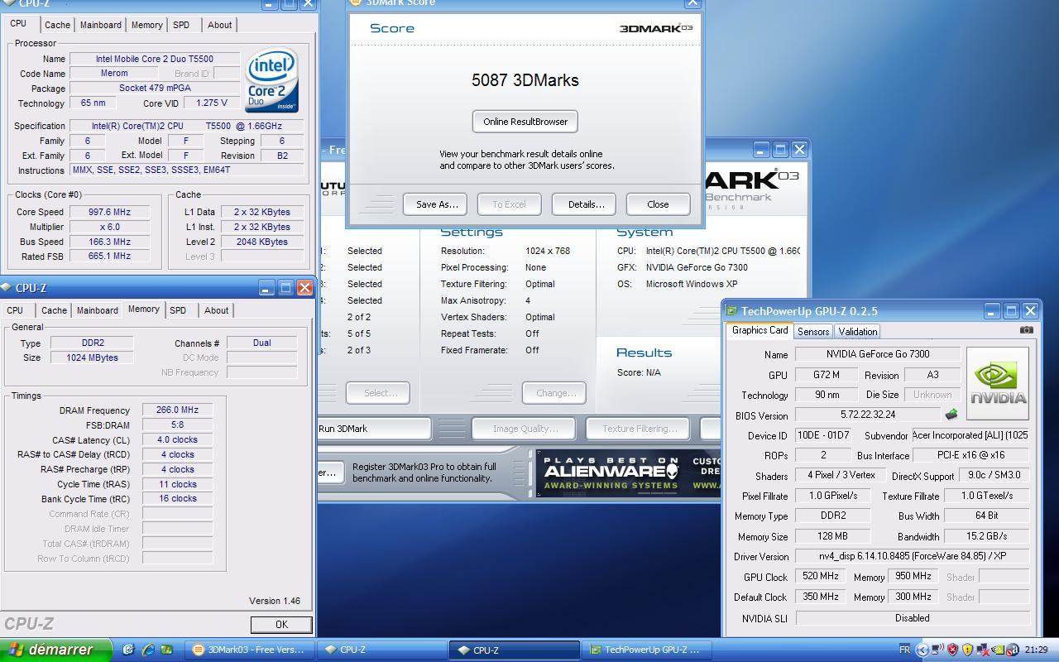Open SPD tab in top CPU-Z window
Screen dimensions: 1059x662
[181, 25]
